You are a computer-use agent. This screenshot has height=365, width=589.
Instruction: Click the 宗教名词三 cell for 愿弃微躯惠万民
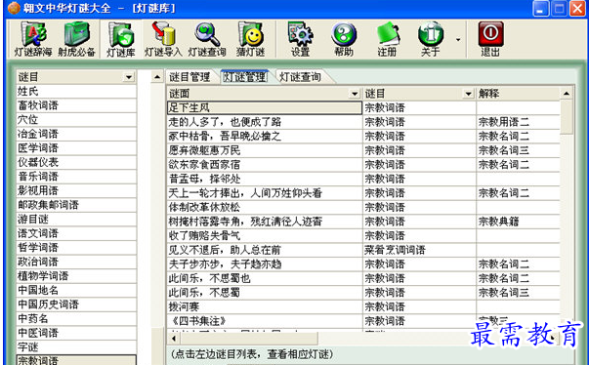(518, 150)
